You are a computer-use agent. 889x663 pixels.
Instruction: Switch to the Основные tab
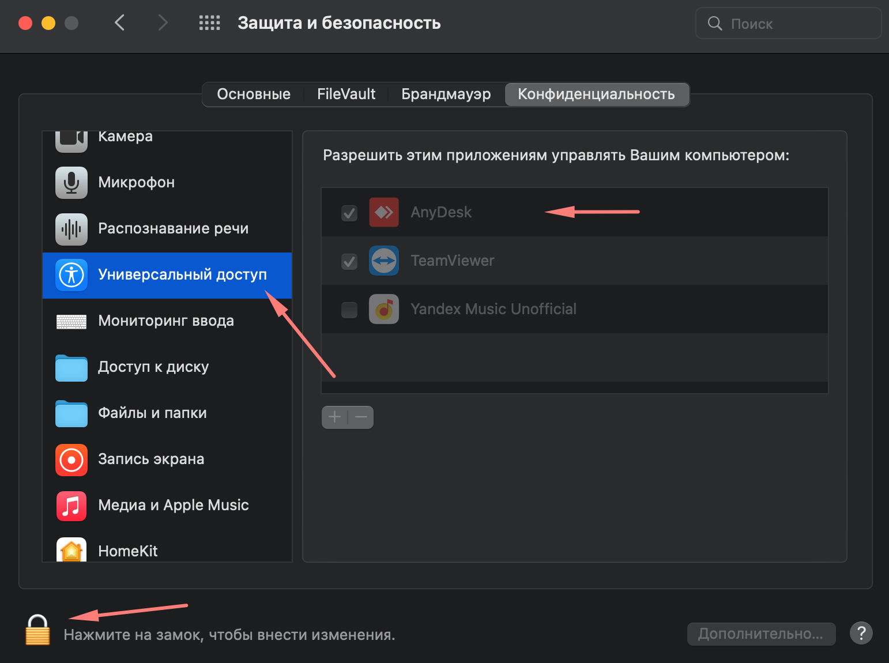[254, 94]
